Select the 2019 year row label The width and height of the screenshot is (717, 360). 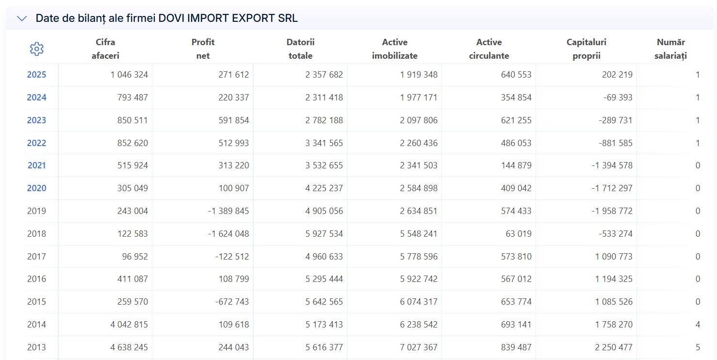coord(36,211)
